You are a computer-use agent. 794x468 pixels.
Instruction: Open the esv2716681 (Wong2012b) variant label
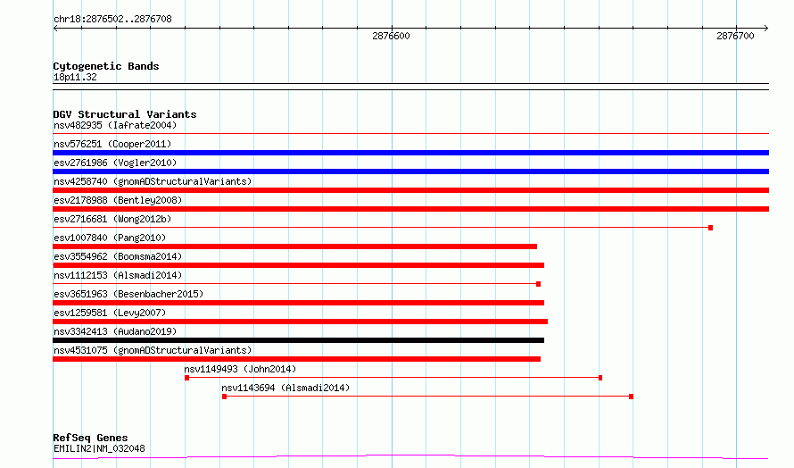[112, 219]
